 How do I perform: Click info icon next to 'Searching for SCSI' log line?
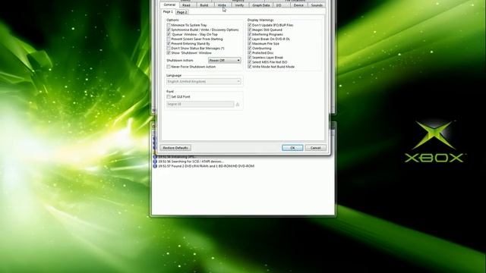[155, 162]
